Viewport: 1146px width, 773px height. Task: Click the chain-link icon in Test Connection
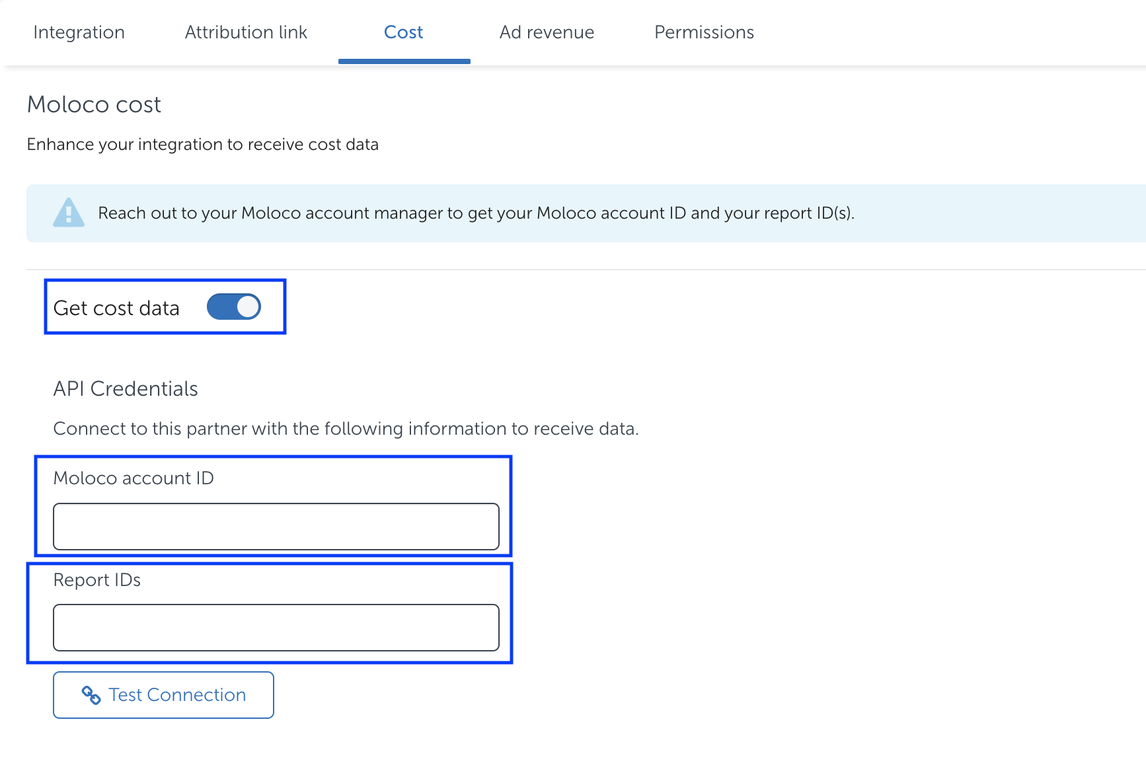91,695
